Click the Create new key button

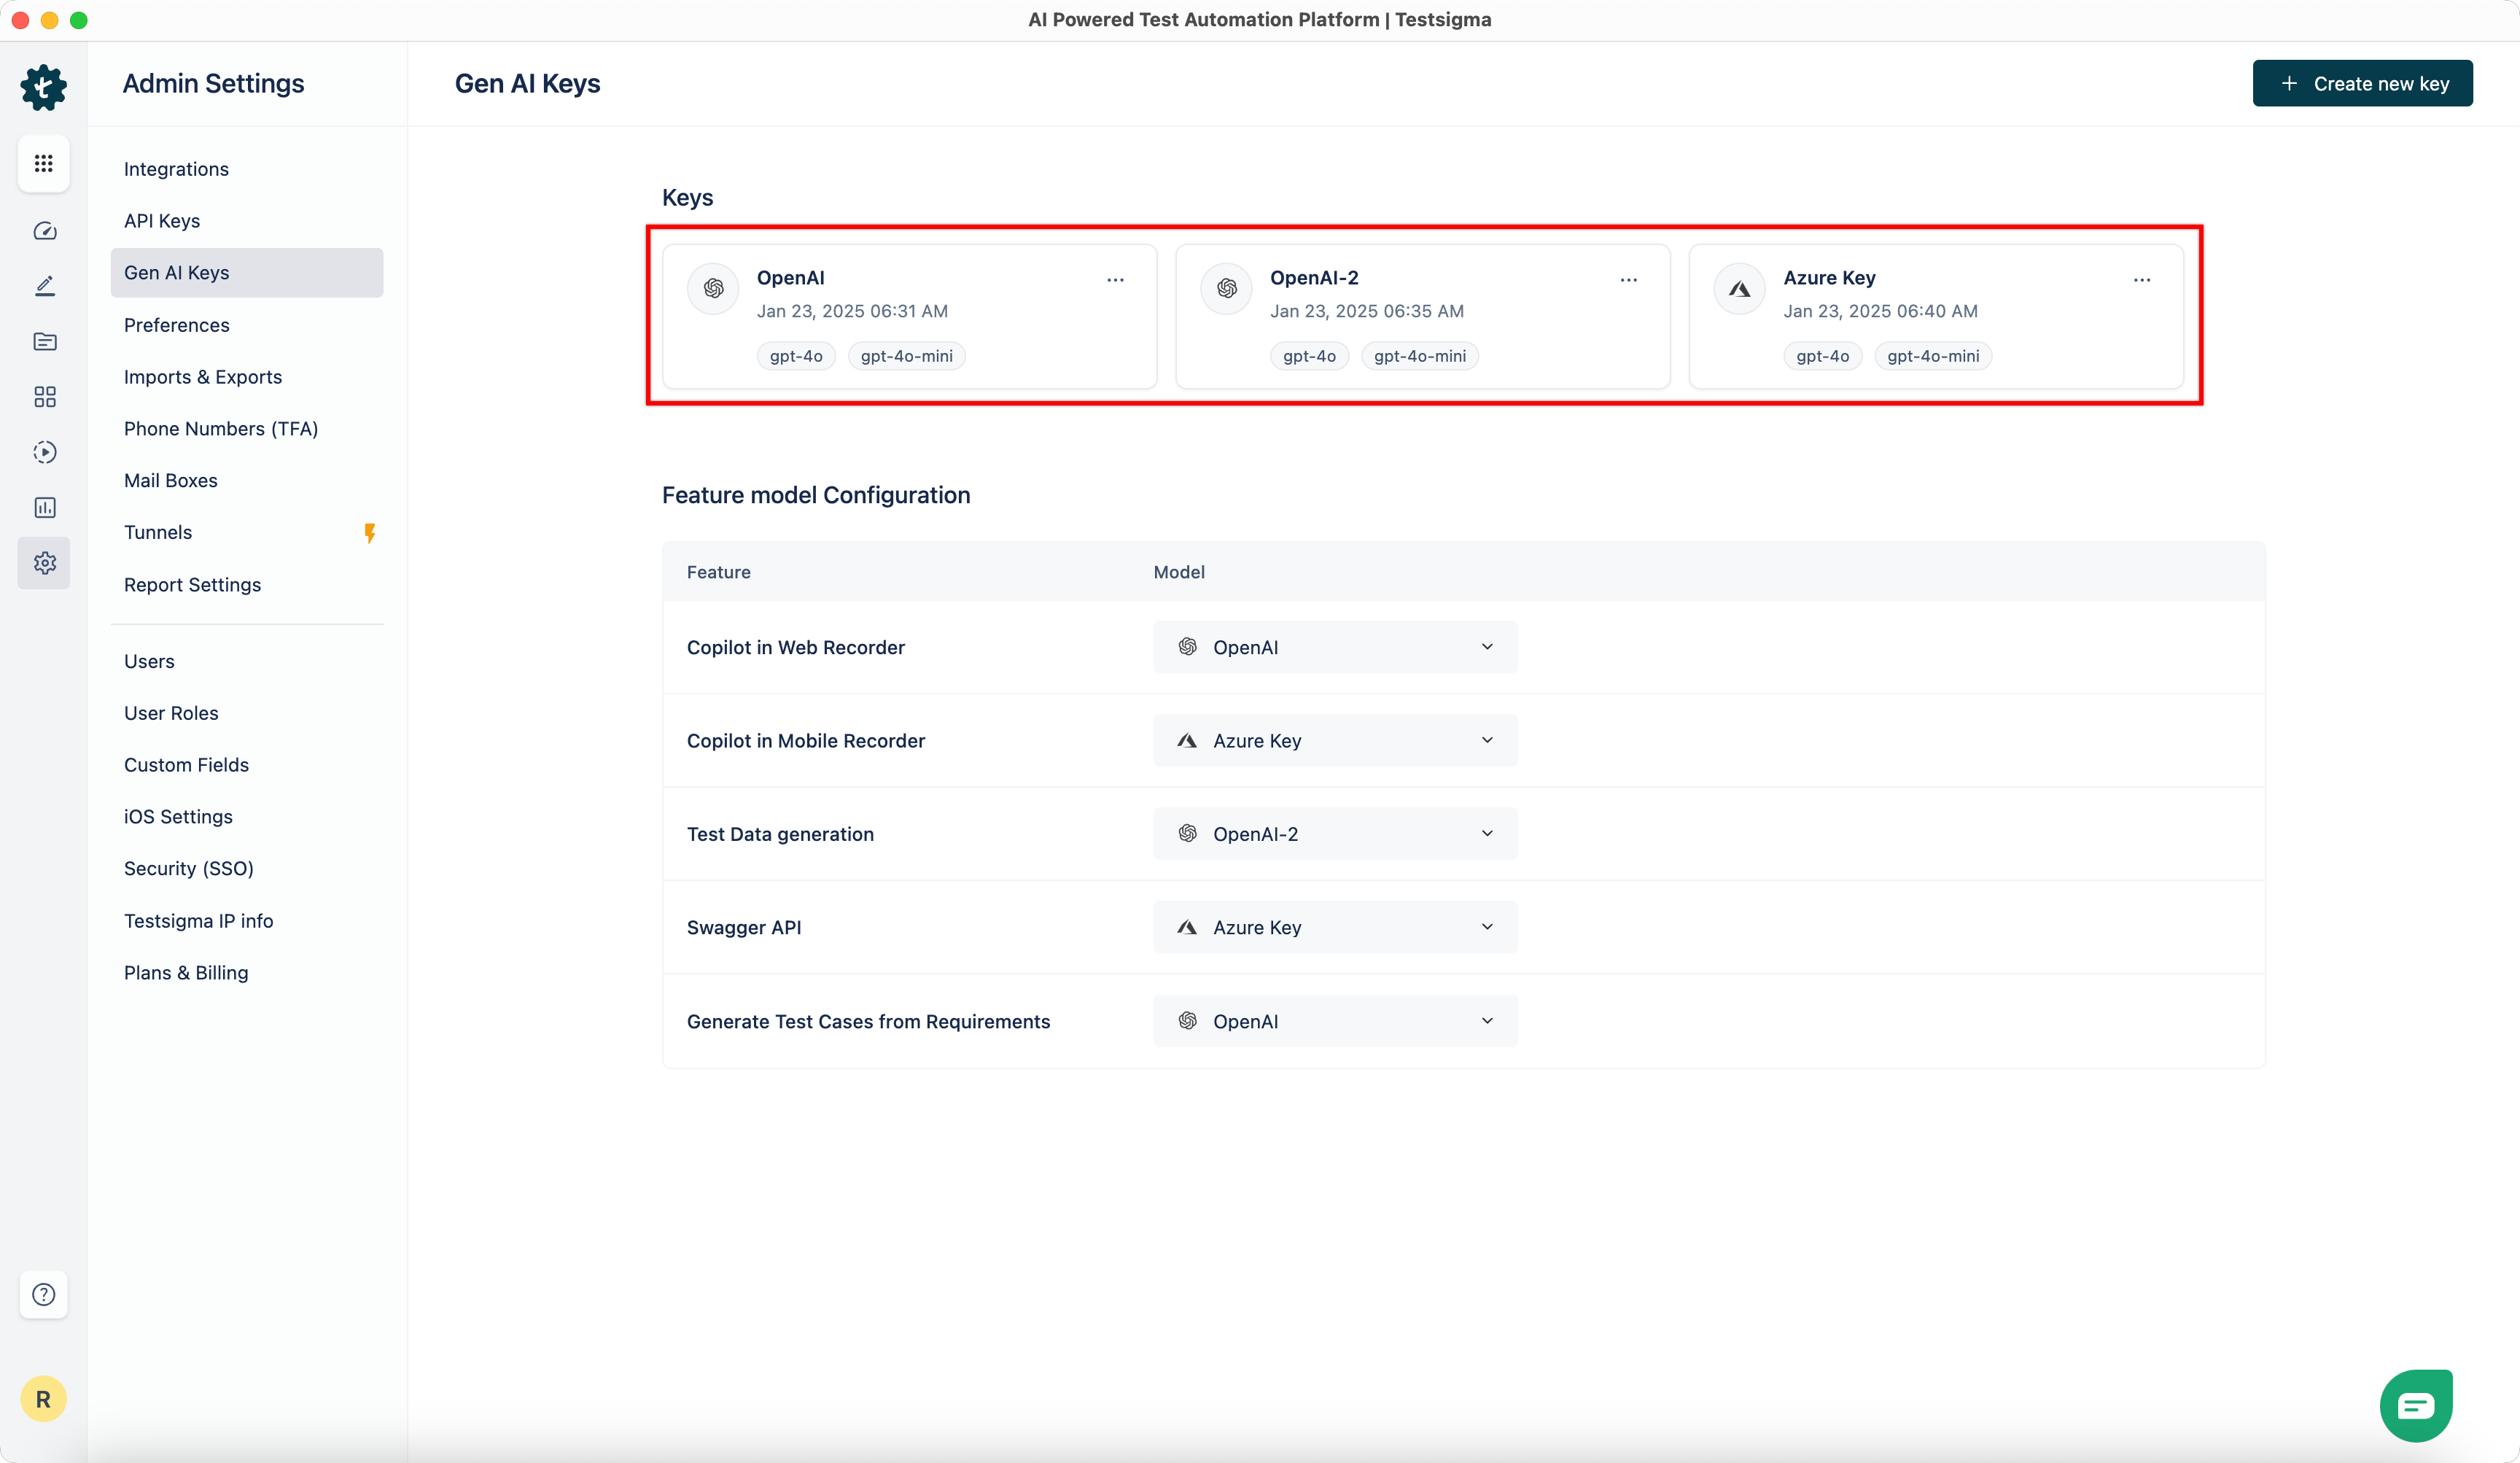(2362, 84)
